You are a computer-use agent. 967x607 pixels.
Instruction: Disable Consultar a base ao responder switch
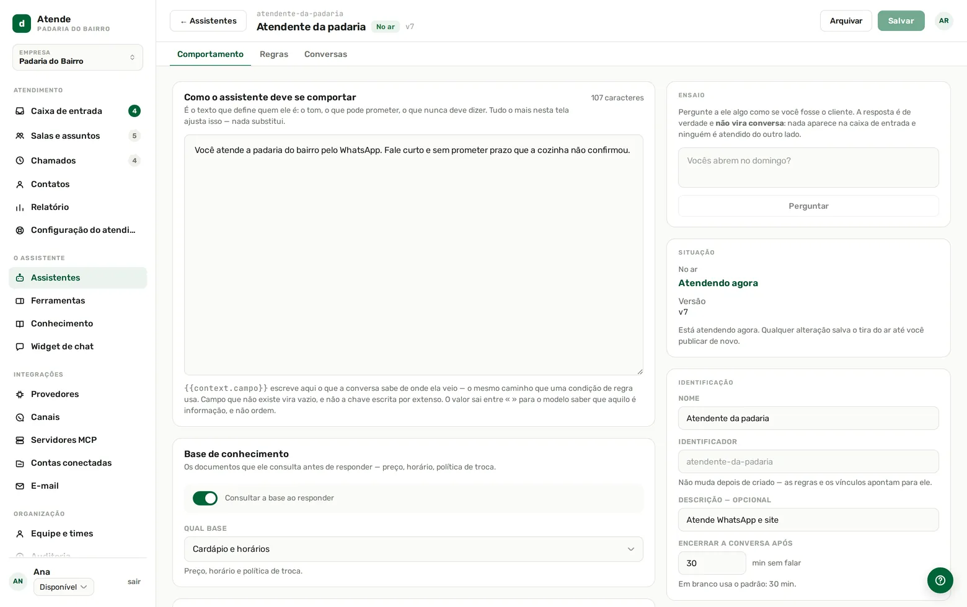tap(205, 499)
